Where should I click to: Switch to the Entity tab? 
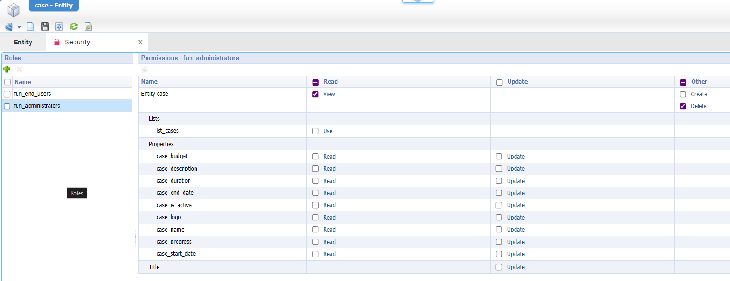click(x=23, y=42)
